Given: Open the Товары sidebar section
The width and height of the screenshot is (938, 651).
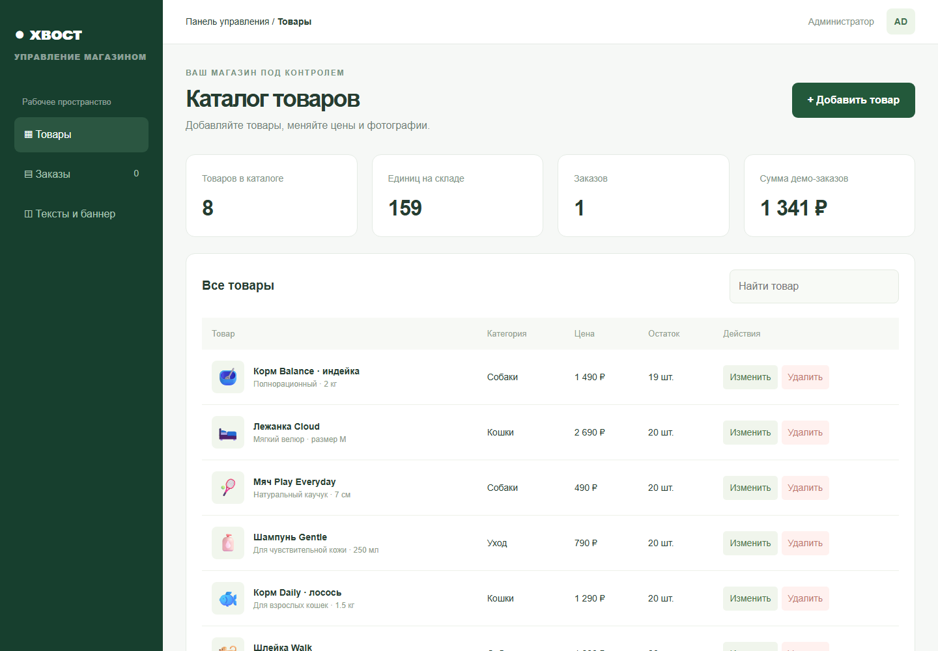Looking at the screenshot, I should pyautogui.click(x=81, y=135).
